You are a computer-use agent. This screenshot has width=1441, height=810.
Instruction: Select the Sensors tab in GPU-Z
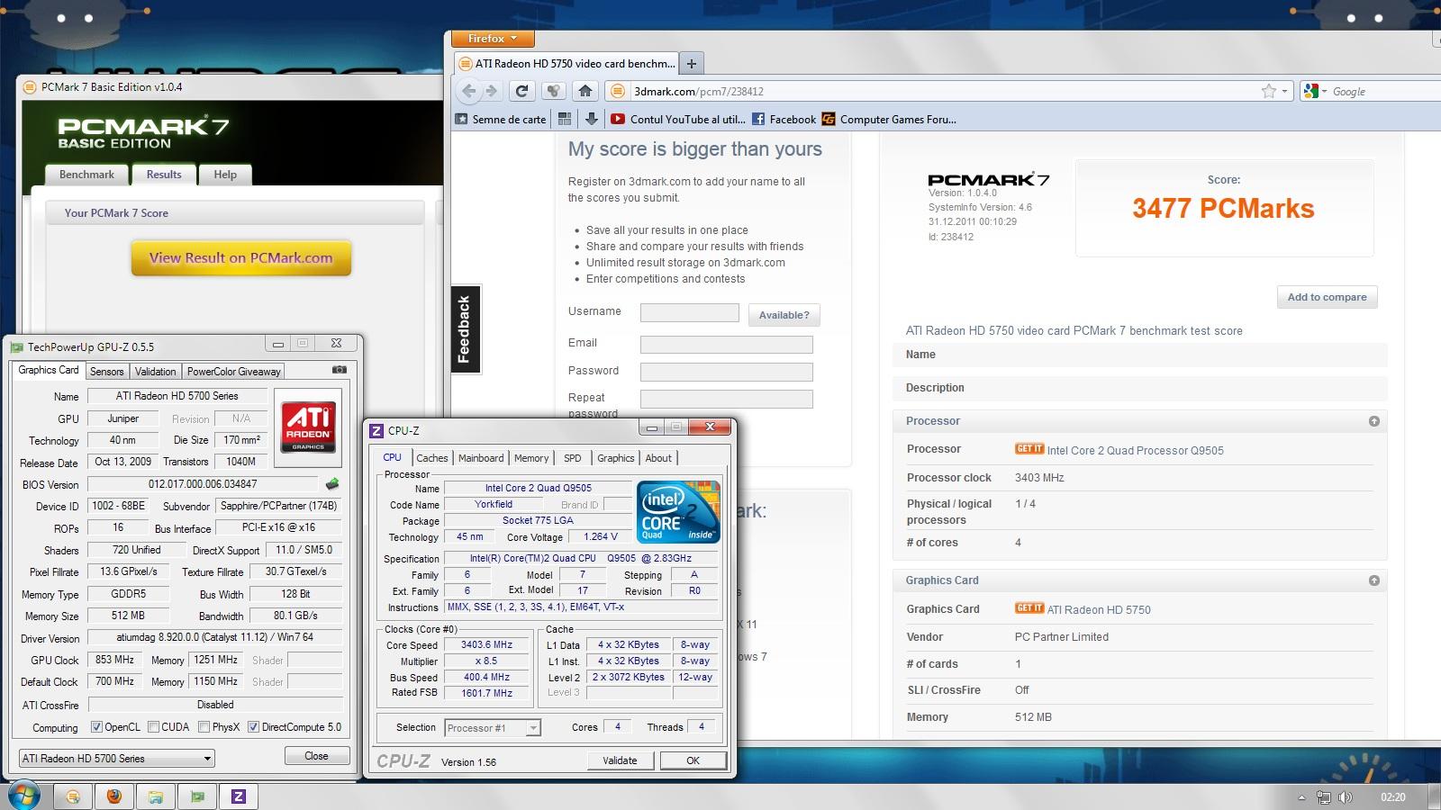(107, 372)
